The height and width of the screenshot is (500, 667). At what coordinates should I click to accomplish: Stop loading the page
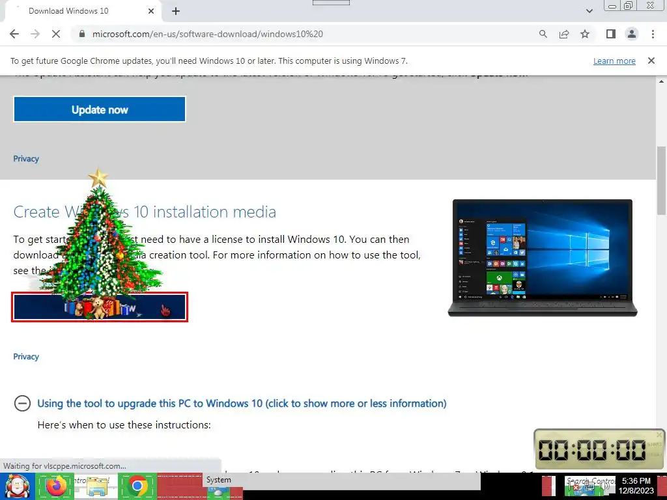[56, 34]
